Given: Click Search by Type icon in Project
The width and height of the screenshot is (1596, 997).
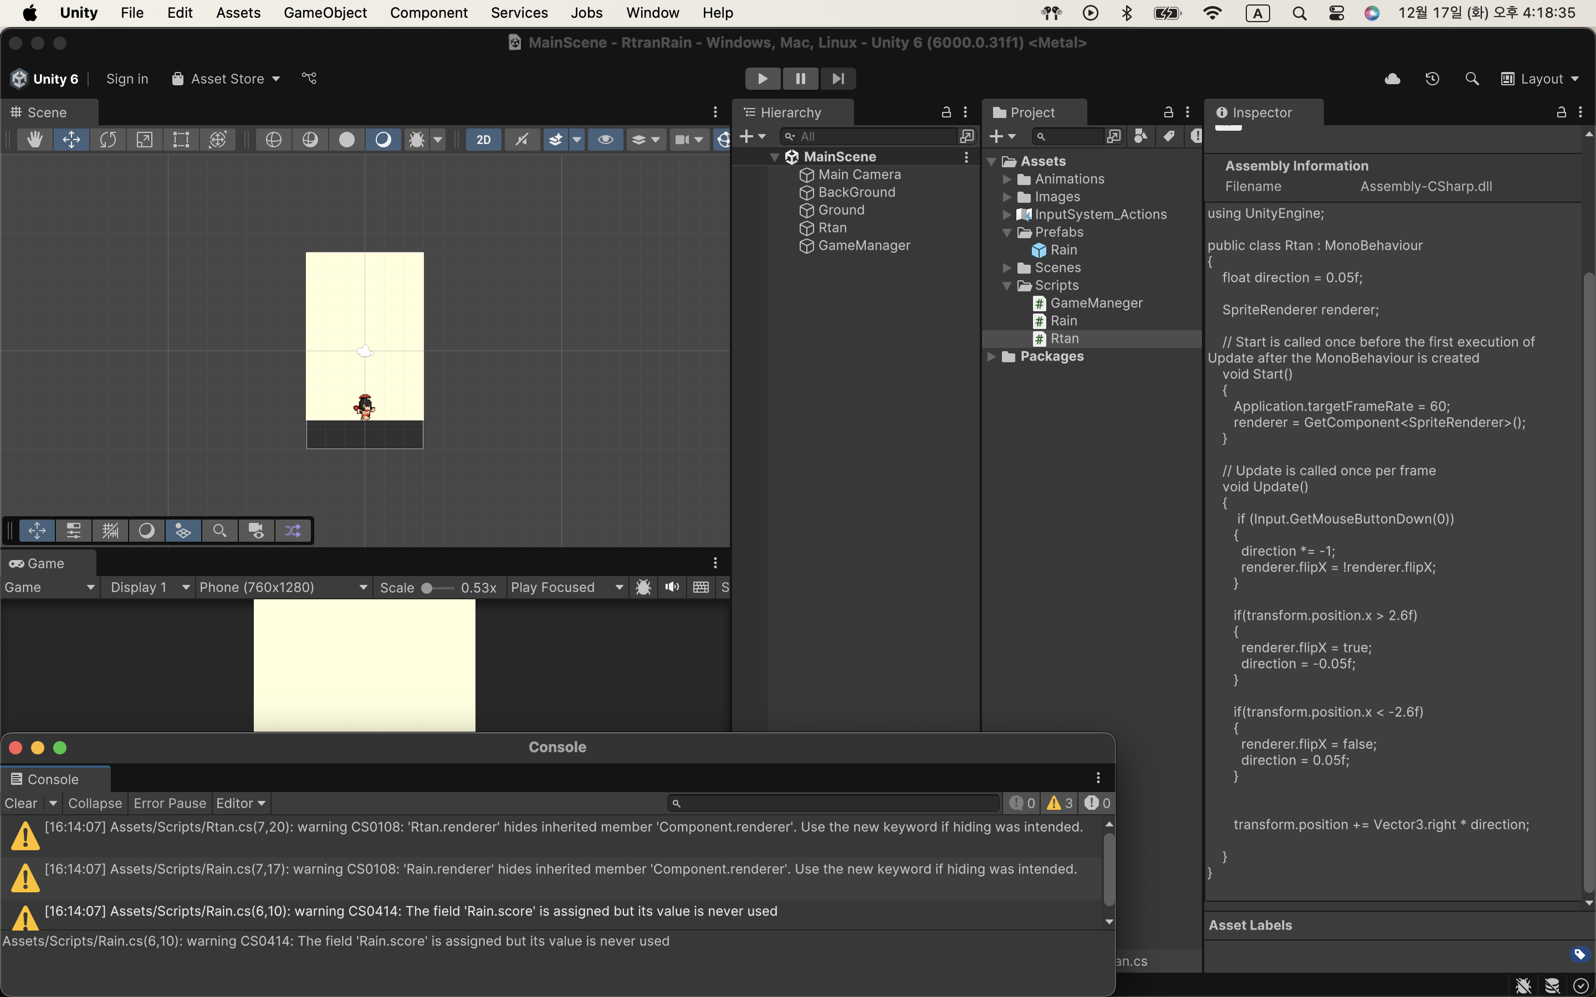Looking at the screenshot, I should [1140, 136].
